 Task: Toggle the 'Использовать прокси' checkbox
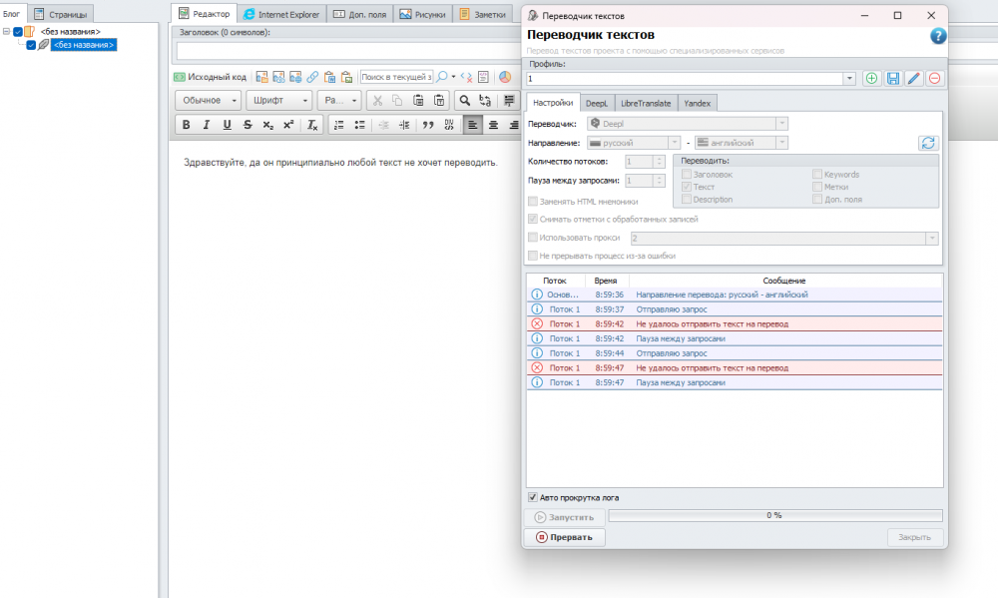(x=532, y=238)
